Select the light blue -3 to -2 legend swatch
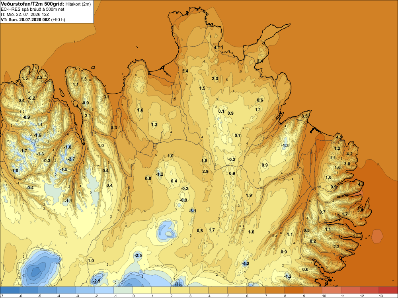 [85, 290]
